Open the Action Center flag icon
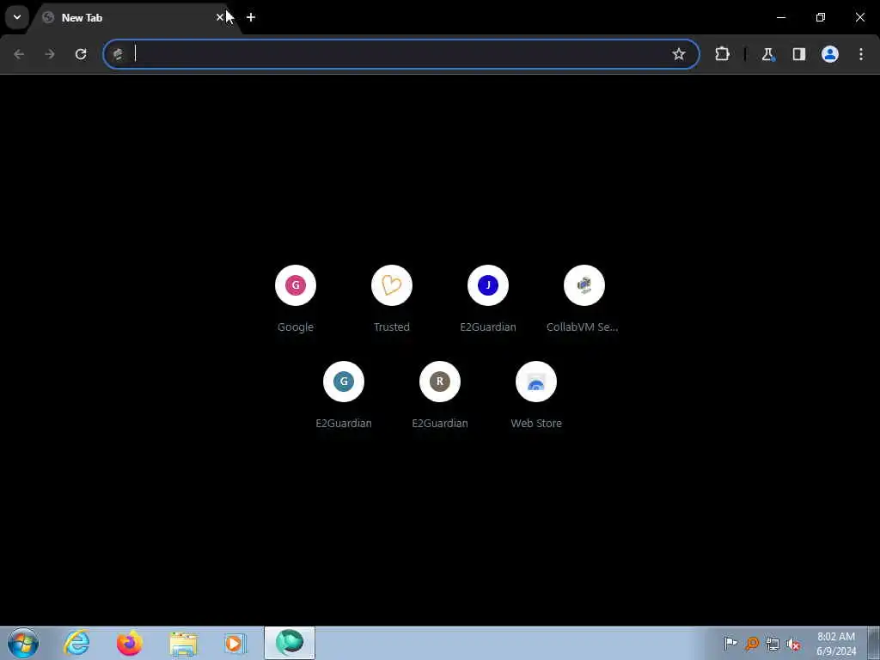880x660 pixels. [x=730, y=643]
